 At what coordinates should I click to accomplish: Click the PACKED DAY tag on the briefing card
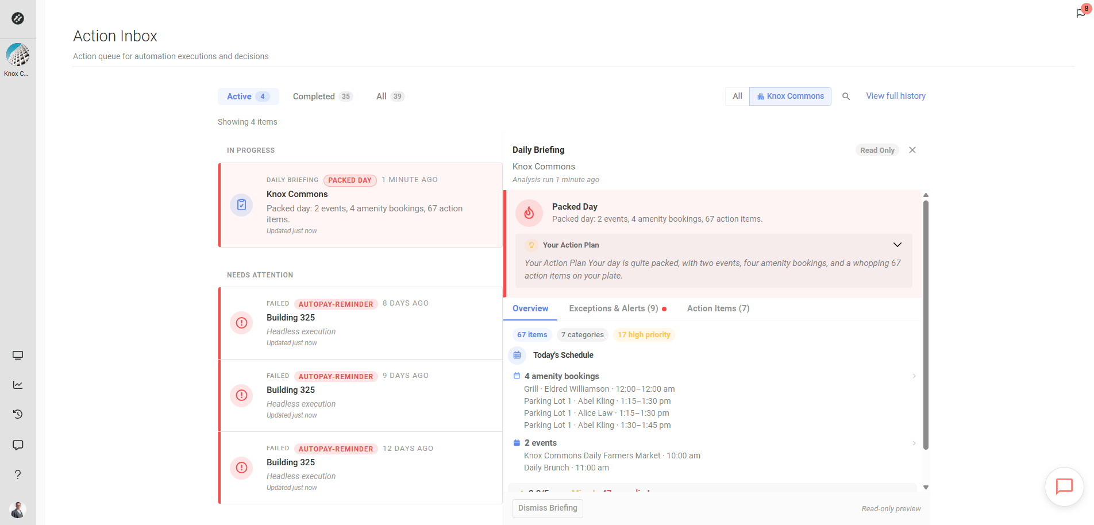pos(350,180)
